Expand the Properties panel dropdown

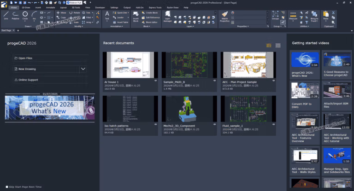pos(243,26)
